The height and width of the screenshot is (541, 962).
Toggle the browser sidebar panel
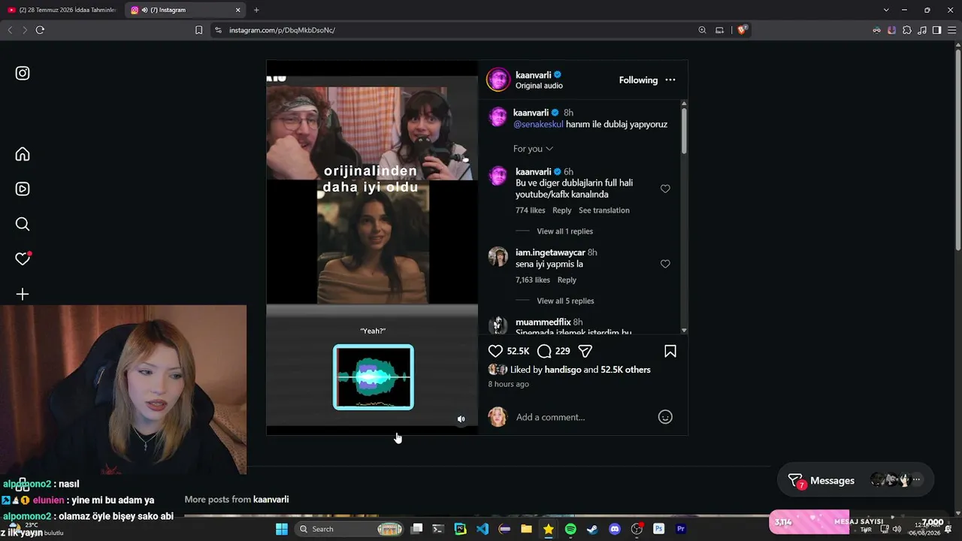coord(936,30)
